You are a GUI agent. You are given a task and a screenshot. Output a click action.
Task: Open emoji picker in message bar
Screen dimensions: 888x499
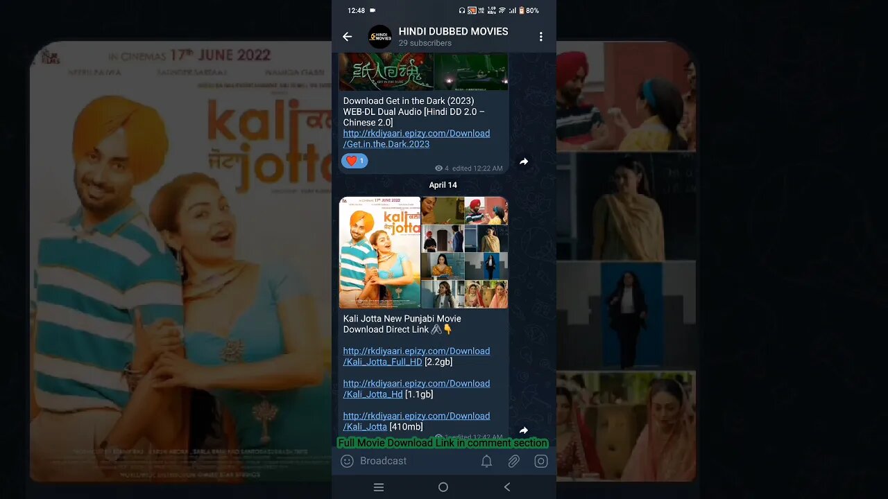[x=348, y=461]
